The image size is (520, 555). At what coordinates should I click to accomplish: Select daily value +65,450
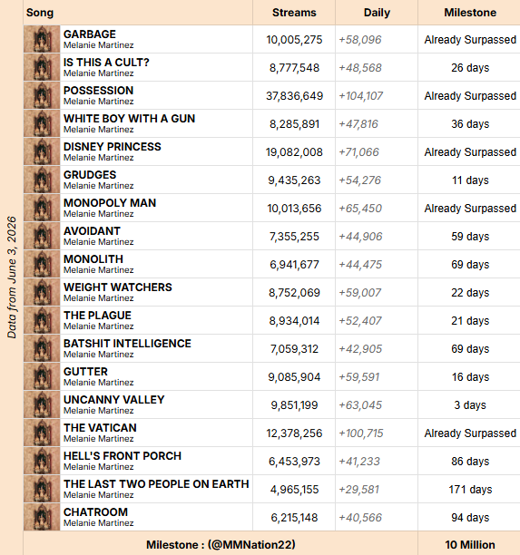point(360,209)
